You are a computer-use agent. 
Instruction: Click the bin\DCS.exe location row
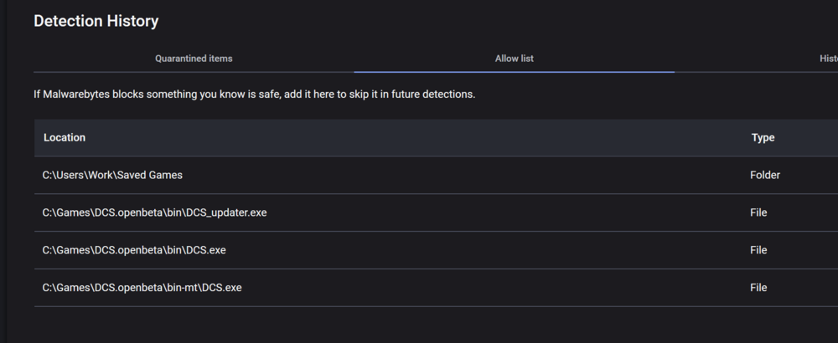coord(134,250)
